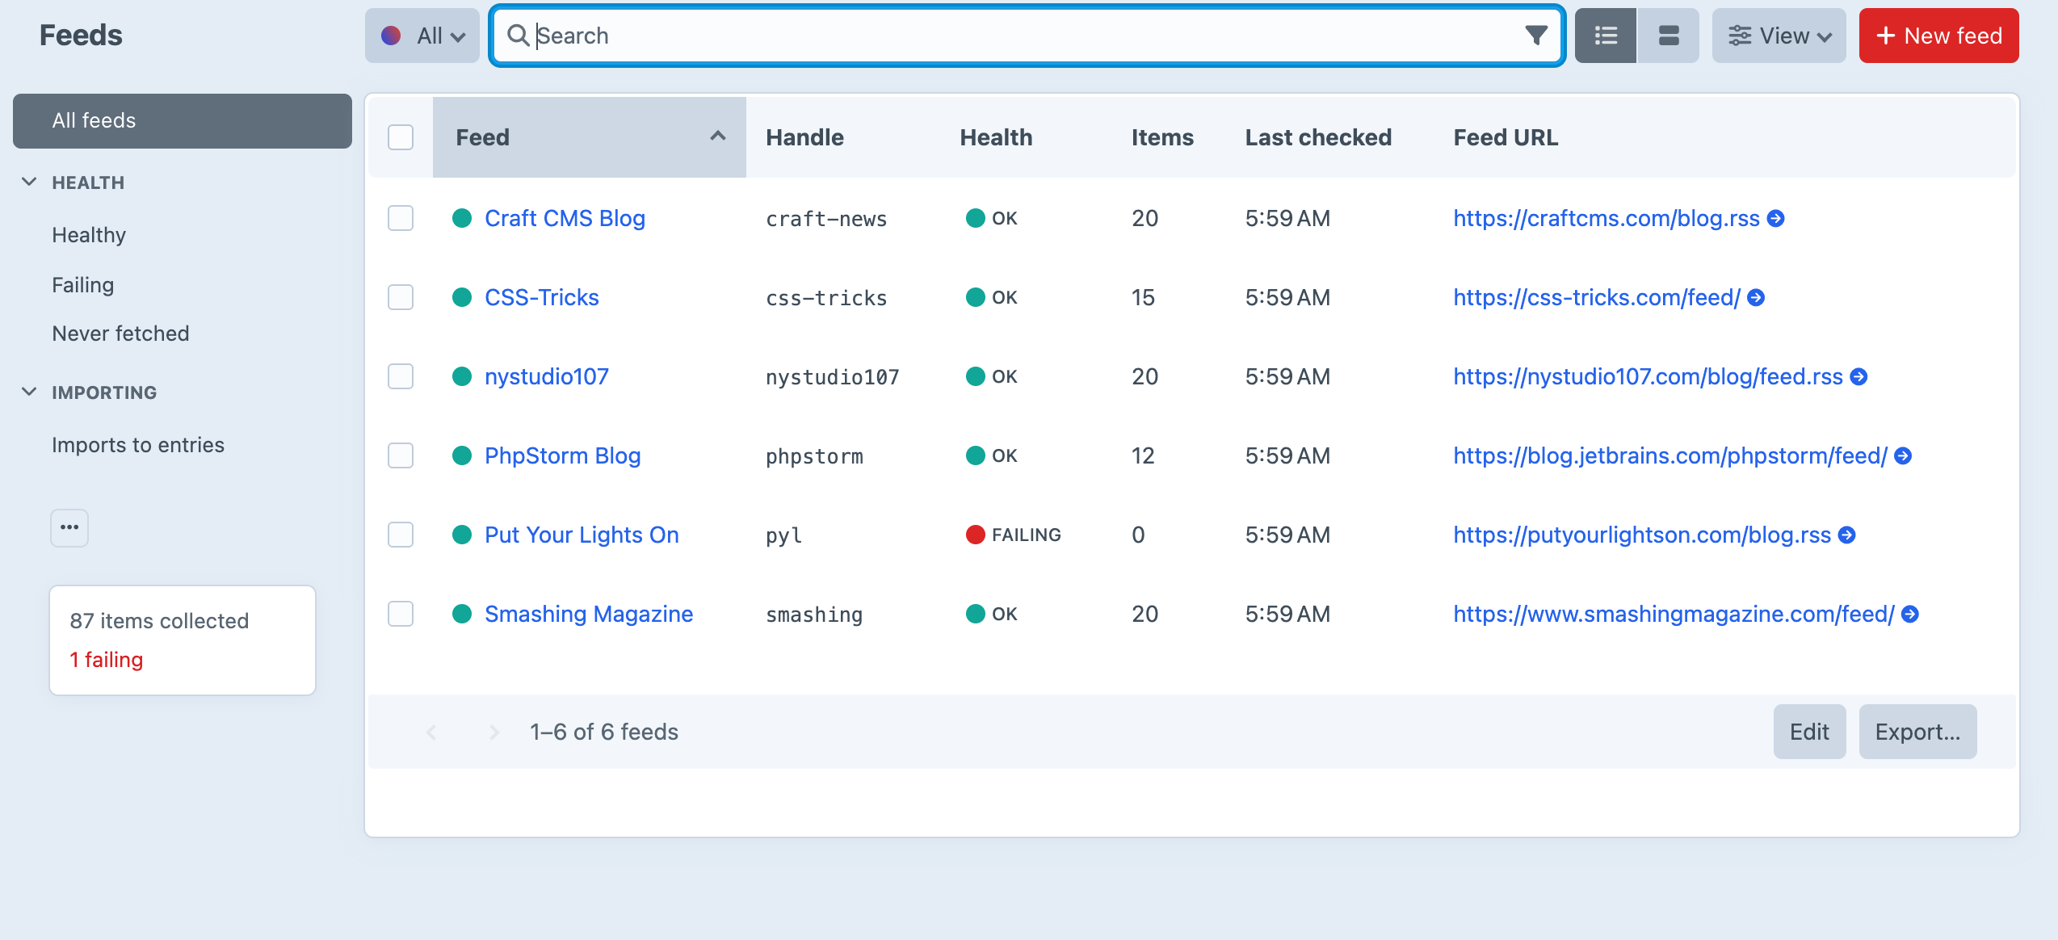Click red FAILING health indicator dot

tap(976, 535)
